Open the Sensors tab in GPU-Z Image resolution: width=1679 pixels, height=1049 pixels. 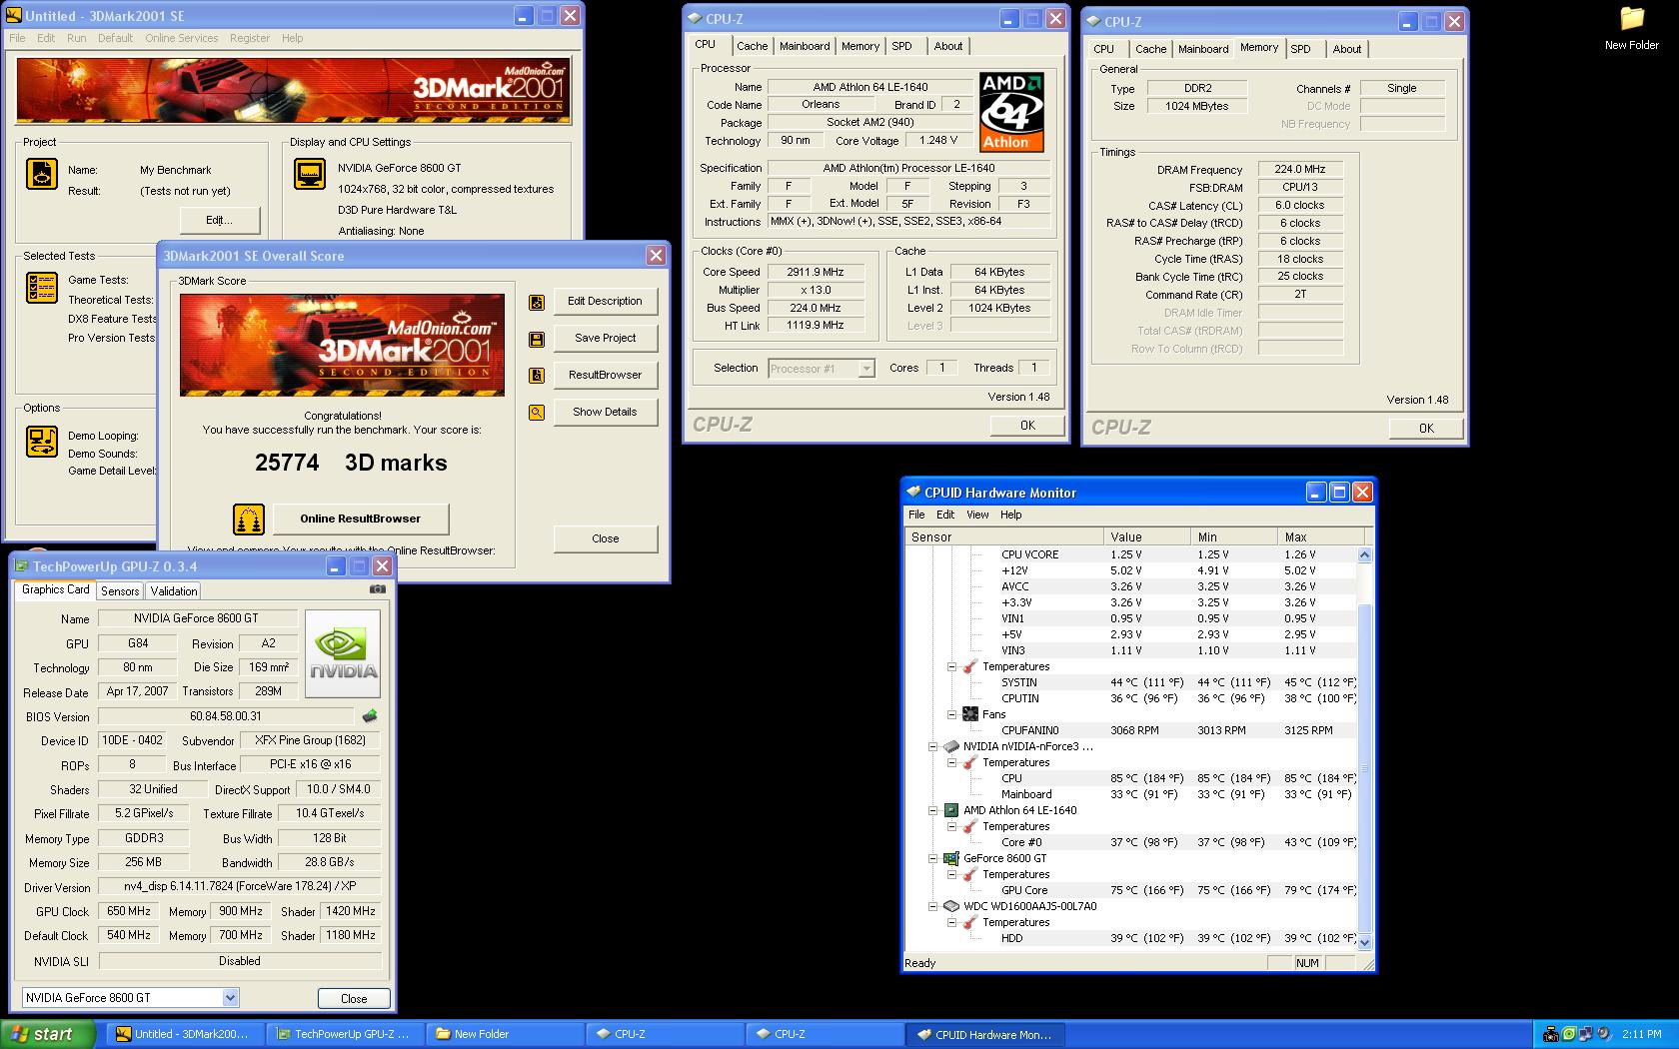(x=120, y=591)
